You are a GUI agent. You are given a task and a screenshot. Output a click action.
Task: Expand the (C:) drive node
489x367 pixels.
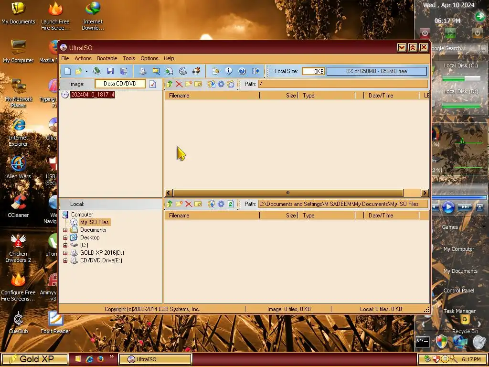(65, 245)
